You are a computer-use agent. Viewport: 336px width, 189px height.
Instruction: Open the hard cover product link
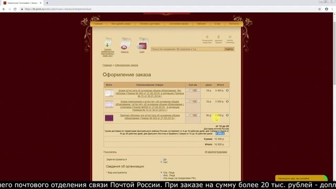point(150,117)
